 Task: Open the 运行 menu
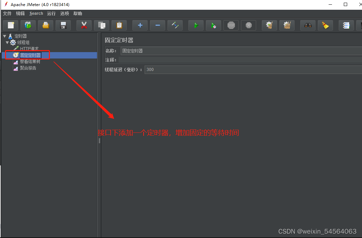51,13
